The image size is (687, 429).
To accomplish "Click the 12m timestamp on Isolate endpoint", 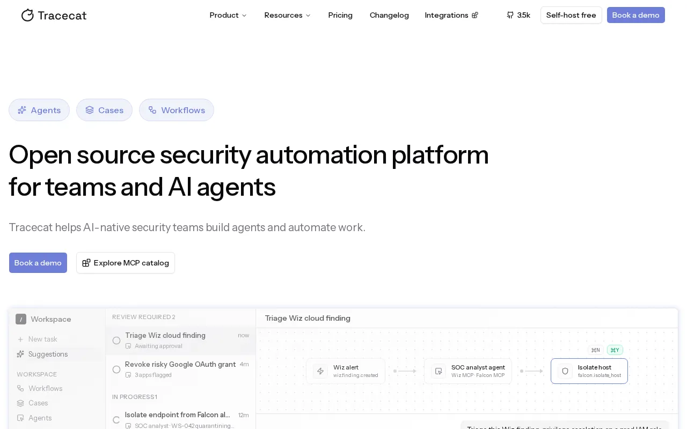I will pos(244,415).
